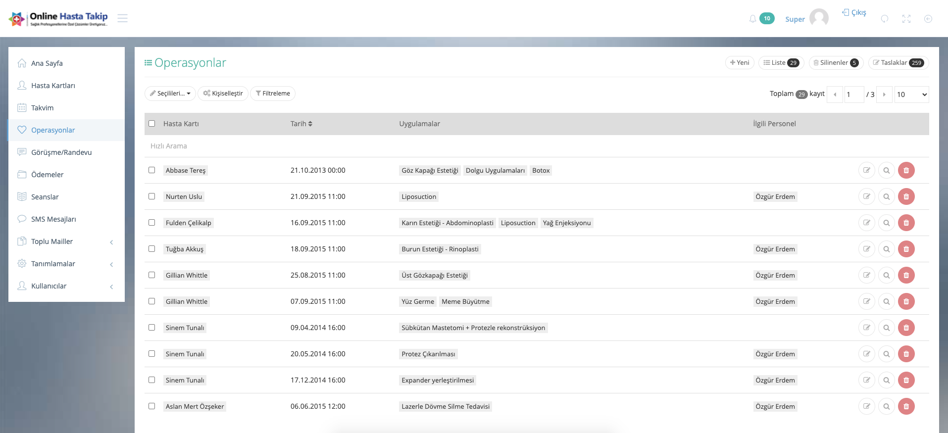Click the user avatar icon
The image size is (948, 433).
coord(819,18)
